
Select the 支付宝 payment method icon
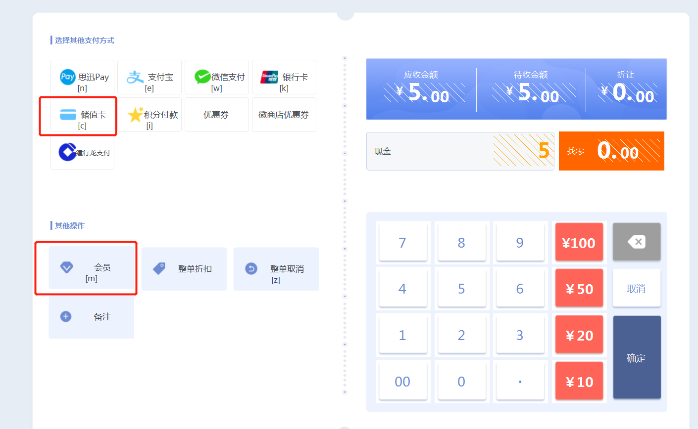[x=149, y=77]
